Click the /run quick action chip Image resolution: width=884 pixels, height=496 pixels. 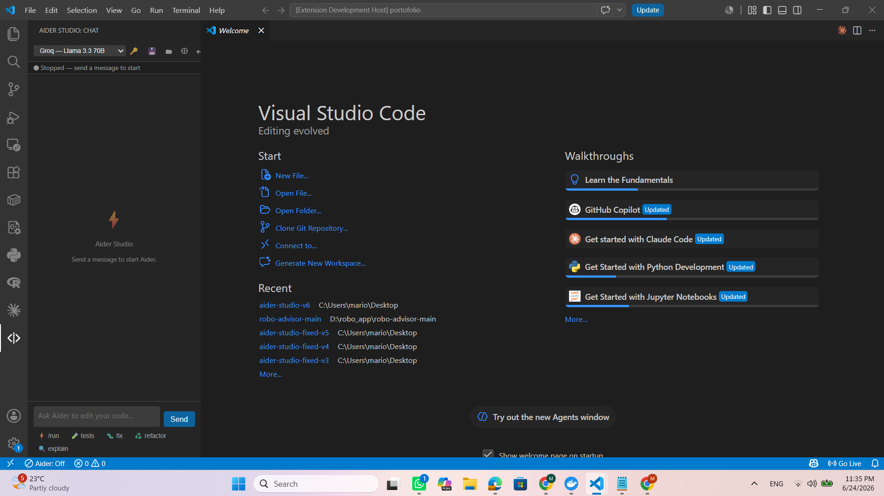pos(49,436)
